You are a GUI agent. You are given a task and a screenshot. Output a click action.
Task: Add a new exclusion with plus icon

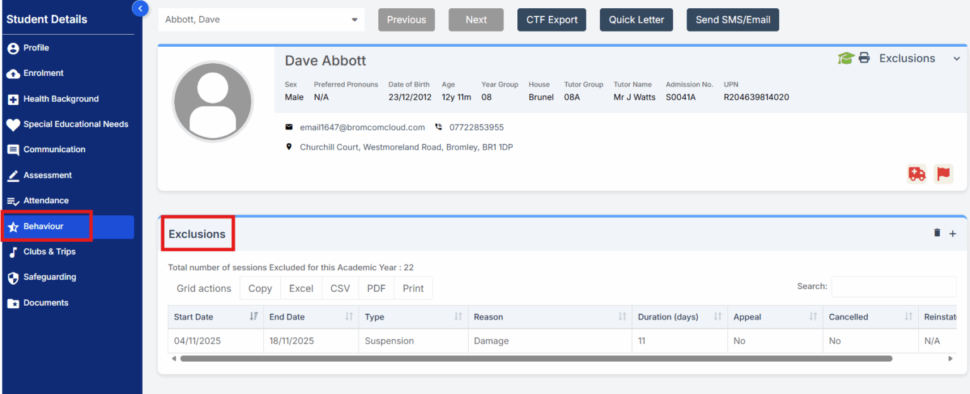pos(953,234)
